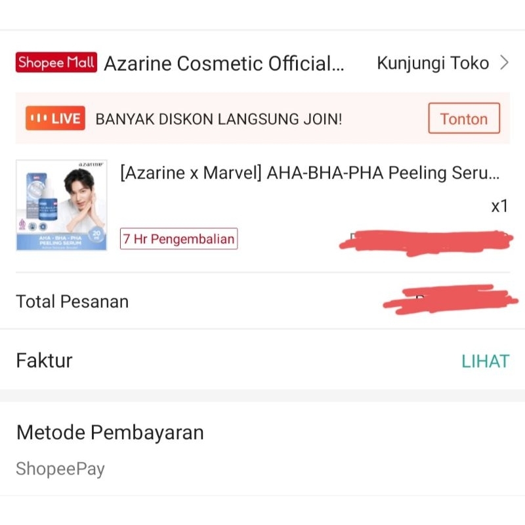Click the ShopeePay payment method

coord(60,469)
